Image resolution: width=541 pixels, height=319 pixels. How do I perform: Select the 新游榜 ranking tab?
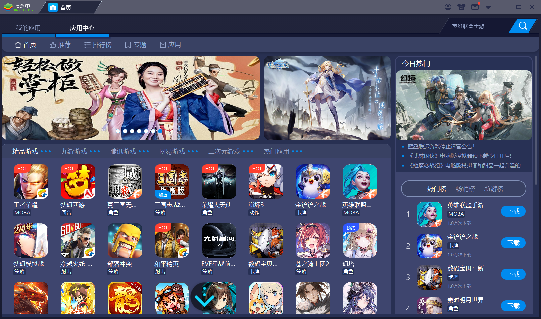pyautogui.click(x=493, y=189)
